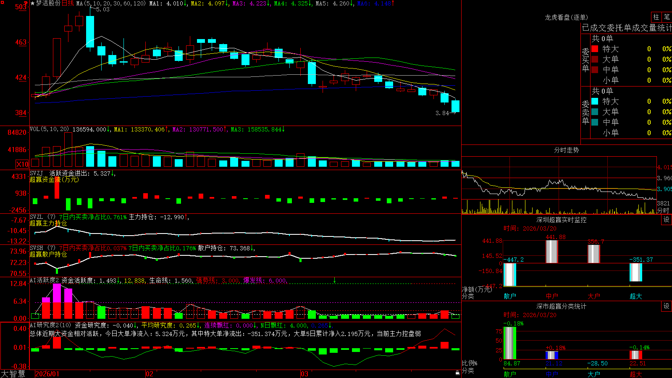Select 中户 in the 实时监控 panel
672x378 pixels.
pos(552,296)
